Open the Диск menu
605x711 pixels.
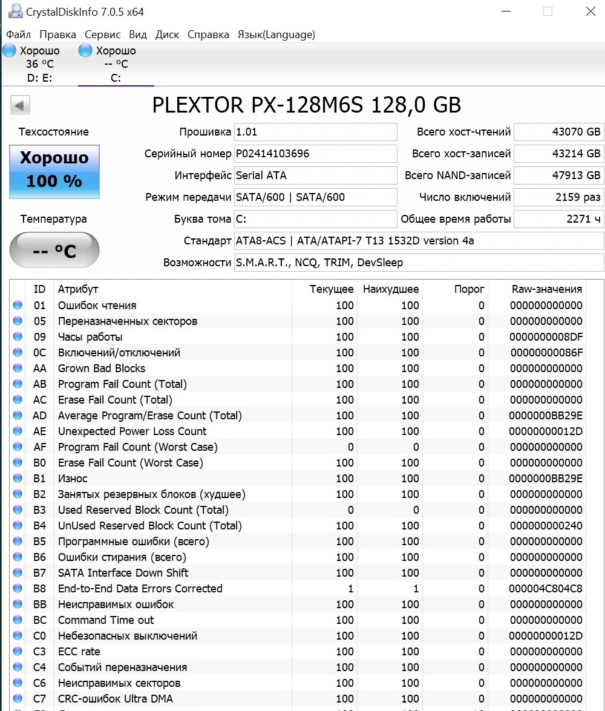click(168, 34)
